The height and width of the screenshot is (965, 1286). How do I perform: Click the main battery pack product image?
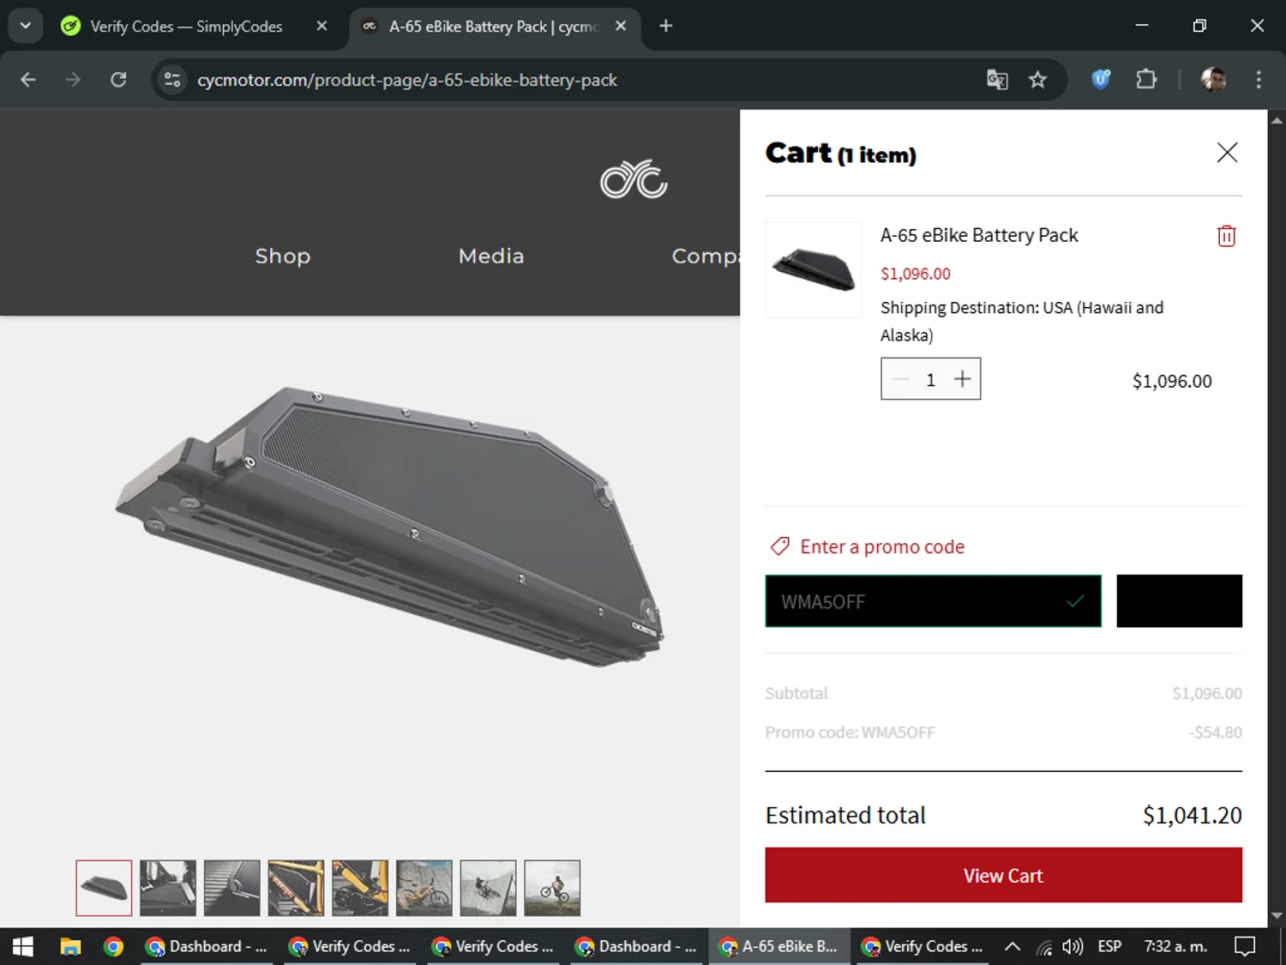point(390,528)
